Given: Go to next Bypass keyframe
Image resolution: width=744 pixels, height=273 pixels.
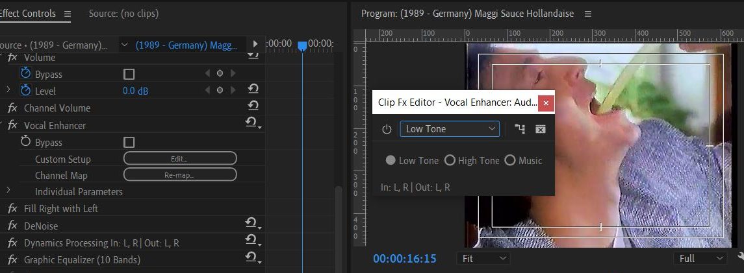Looking at the screenshot, I should coord(233,73).
